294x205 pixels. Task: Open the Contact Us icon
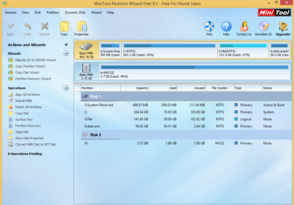coord(244,26)
